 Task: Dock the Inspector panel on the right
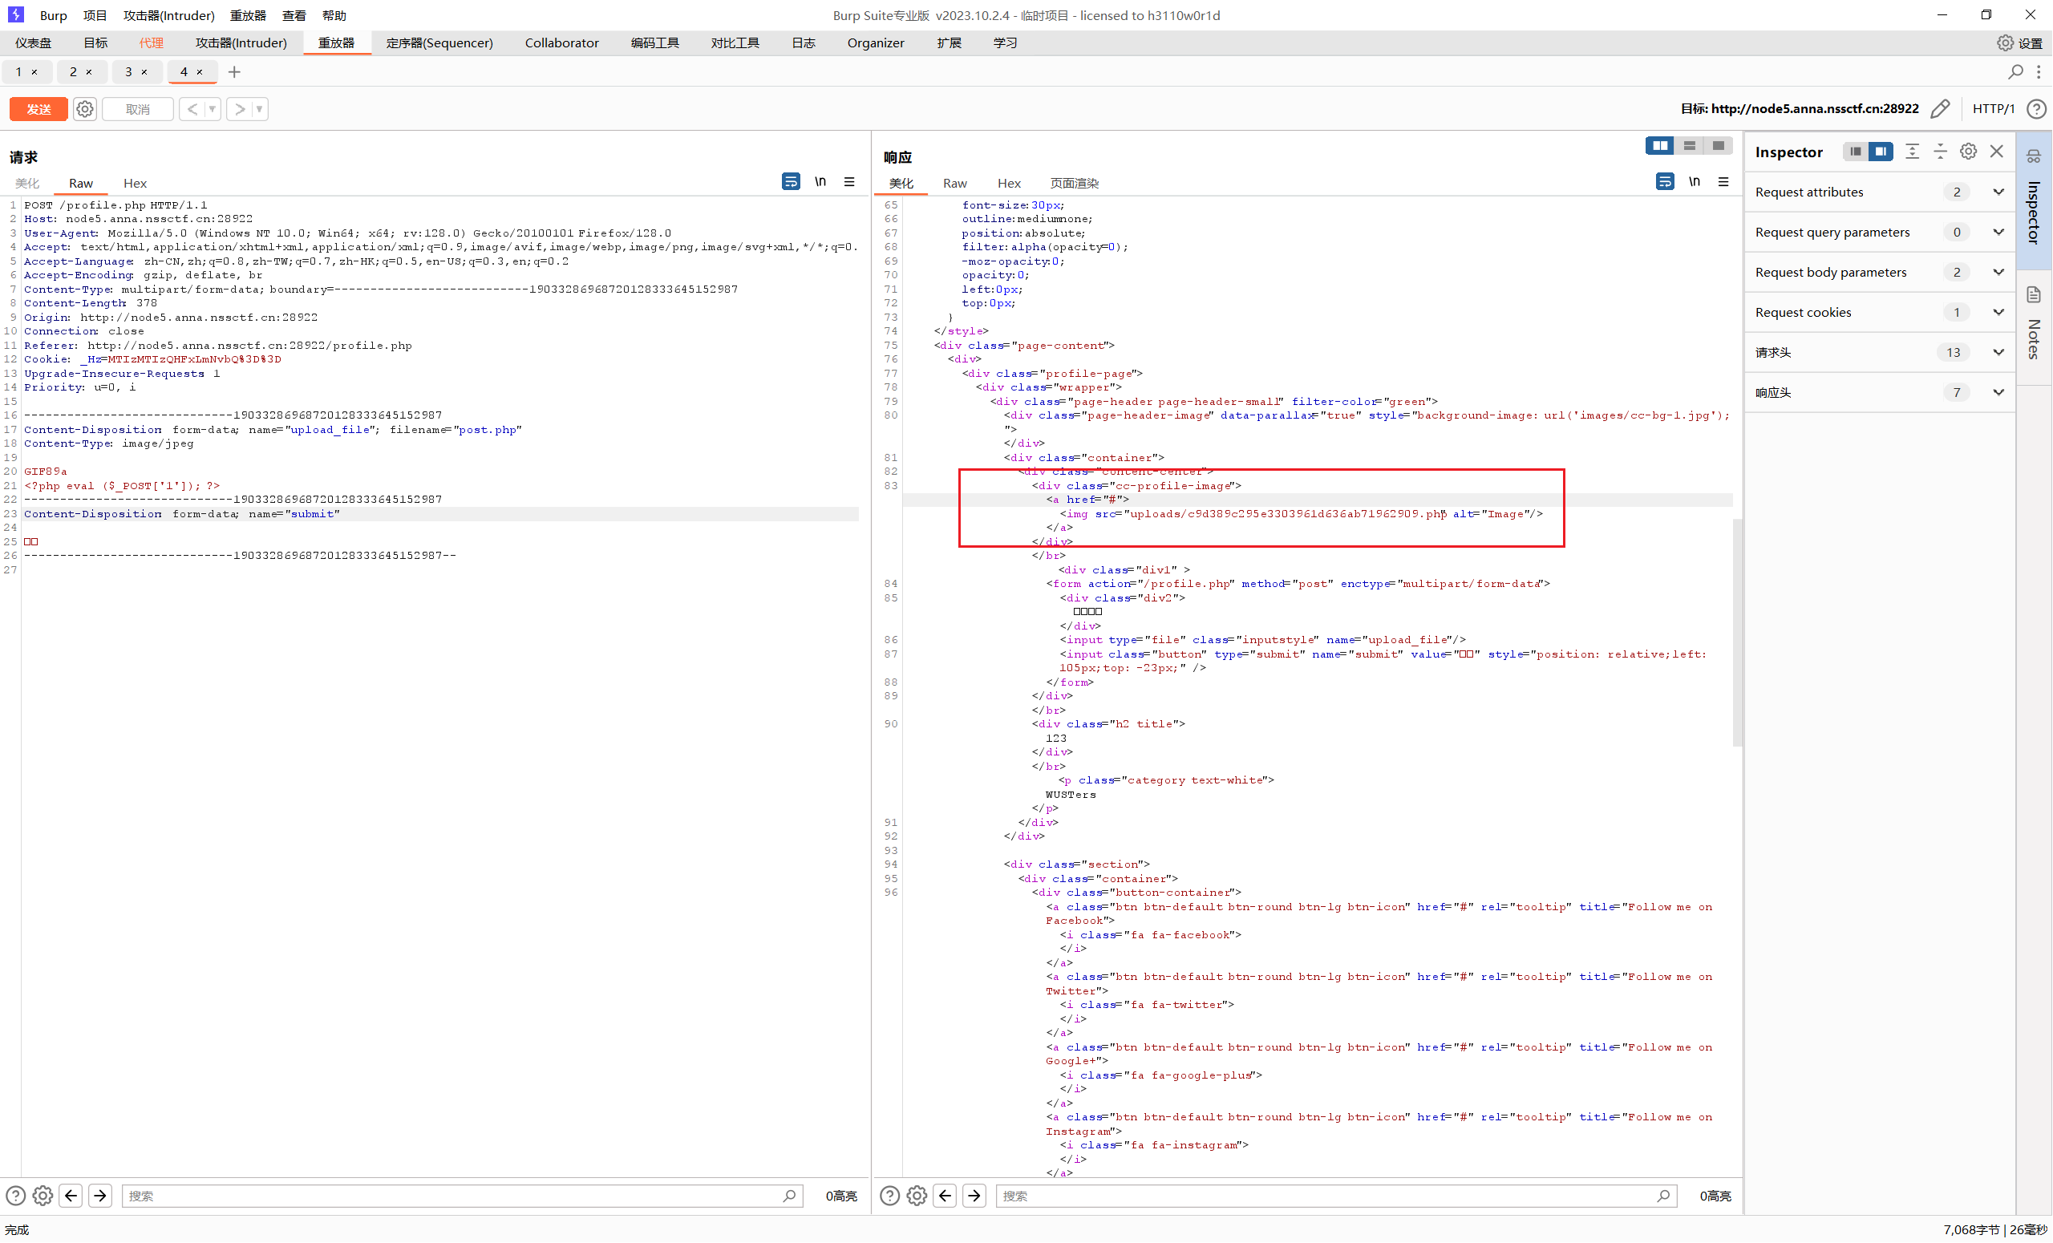(1881, 152)
